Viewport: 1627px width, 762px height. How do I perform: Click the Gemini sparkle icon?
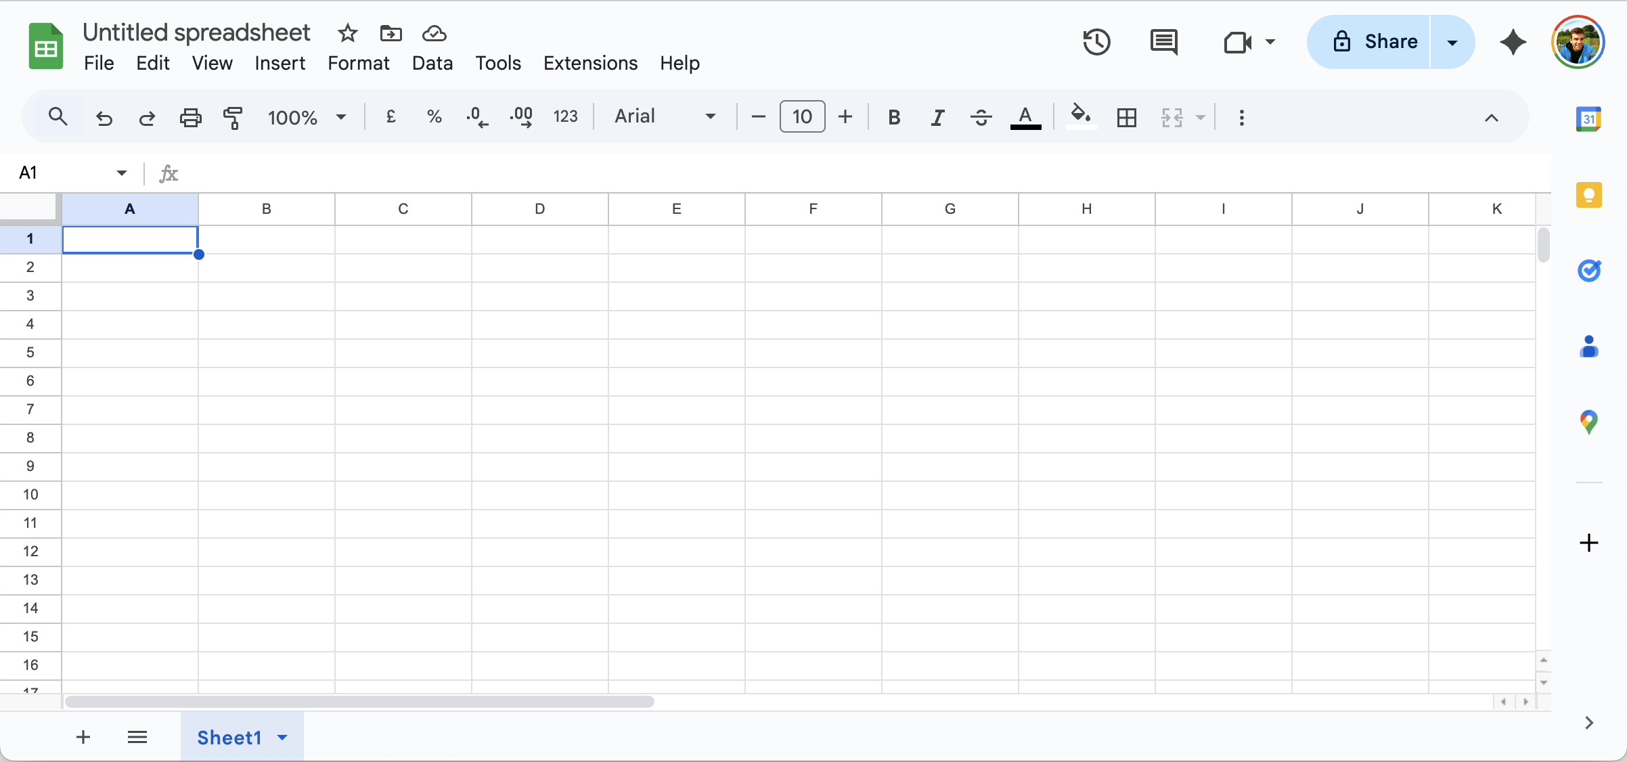[1513, 42]
